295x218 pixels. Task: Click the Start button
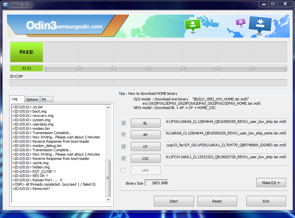coord(174,201)
